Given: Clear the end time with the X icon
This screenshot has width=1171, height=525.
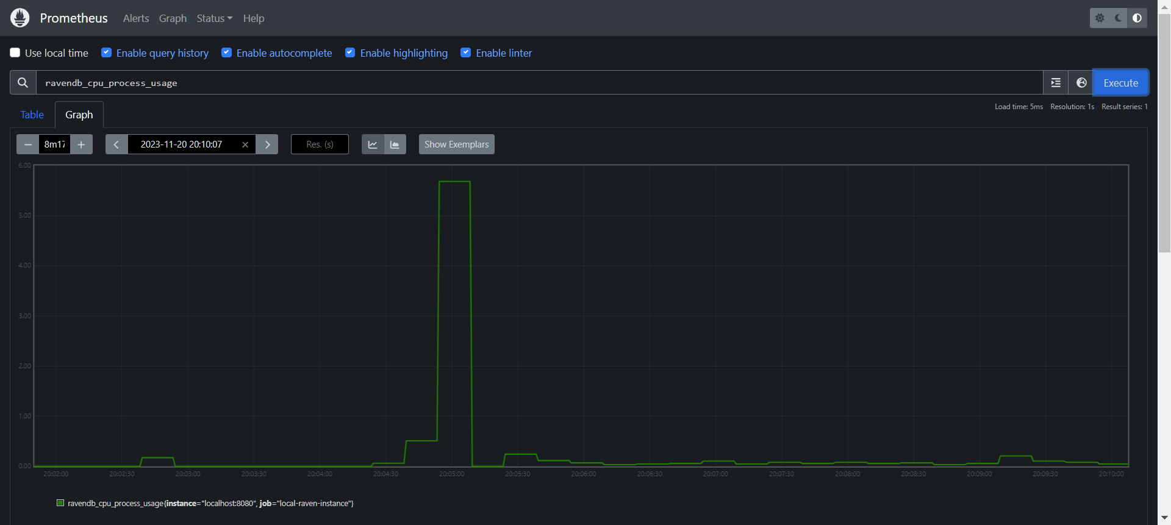Looking at the screenshot, I should [245, 145].
